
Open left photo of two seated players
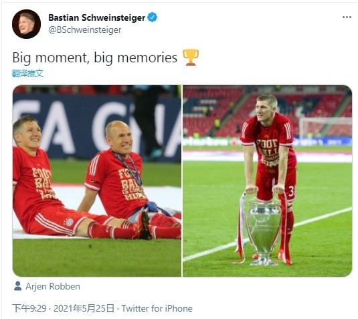(97, 181)
